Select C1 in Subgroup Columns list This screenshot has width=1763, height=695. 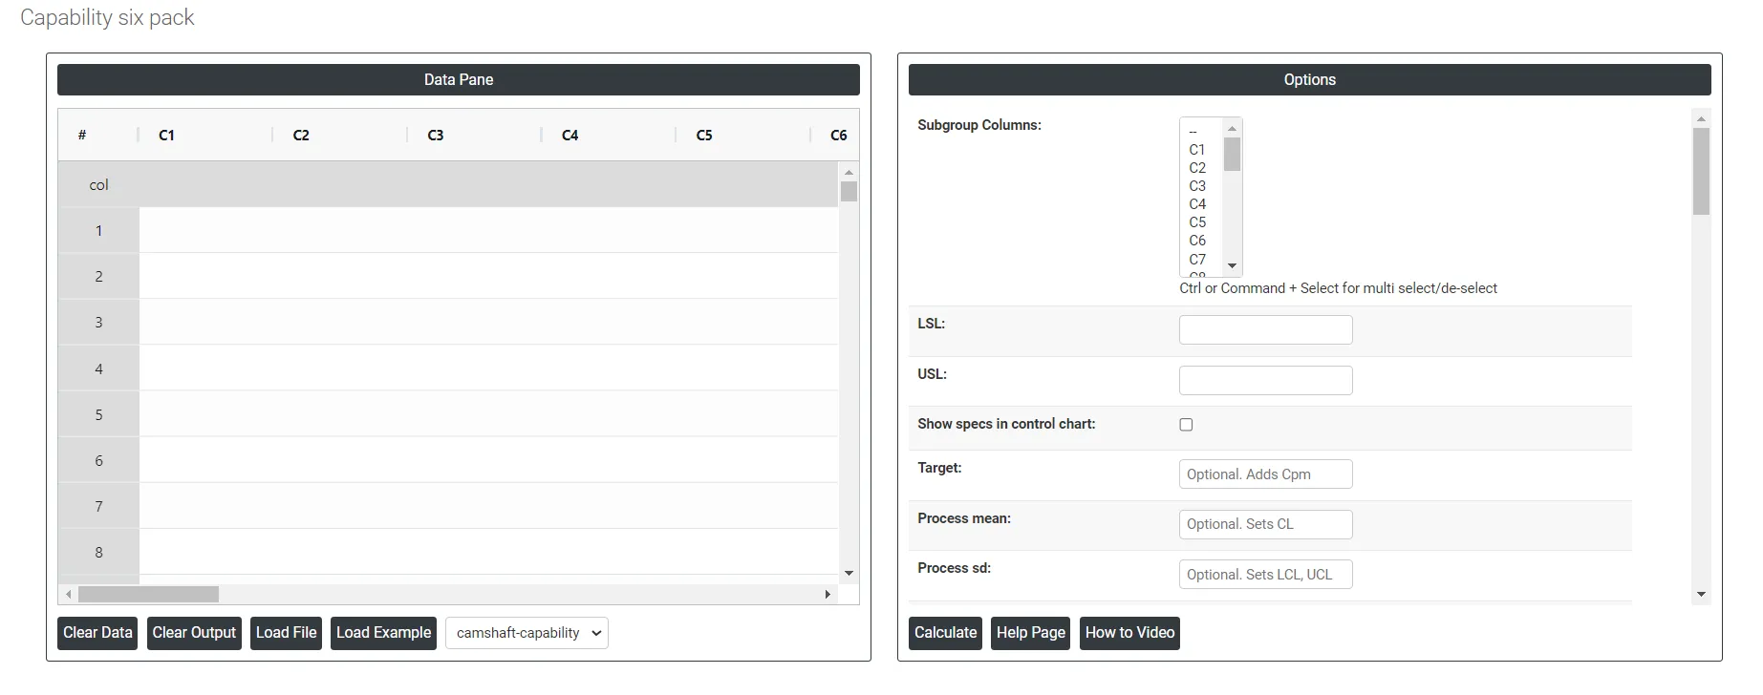(1201, 150)
